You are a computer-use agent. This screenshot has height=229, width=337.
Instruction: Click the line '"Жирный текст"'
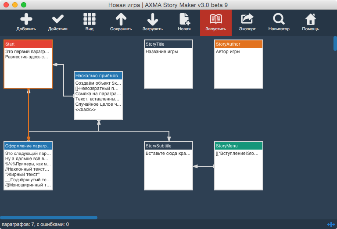22,175
